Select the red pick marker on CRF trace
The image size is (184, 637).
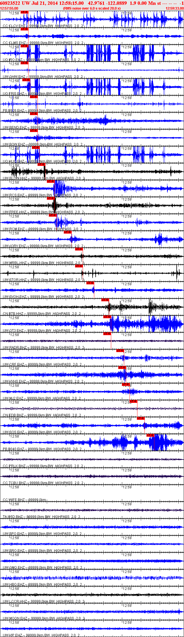(120, 351)
